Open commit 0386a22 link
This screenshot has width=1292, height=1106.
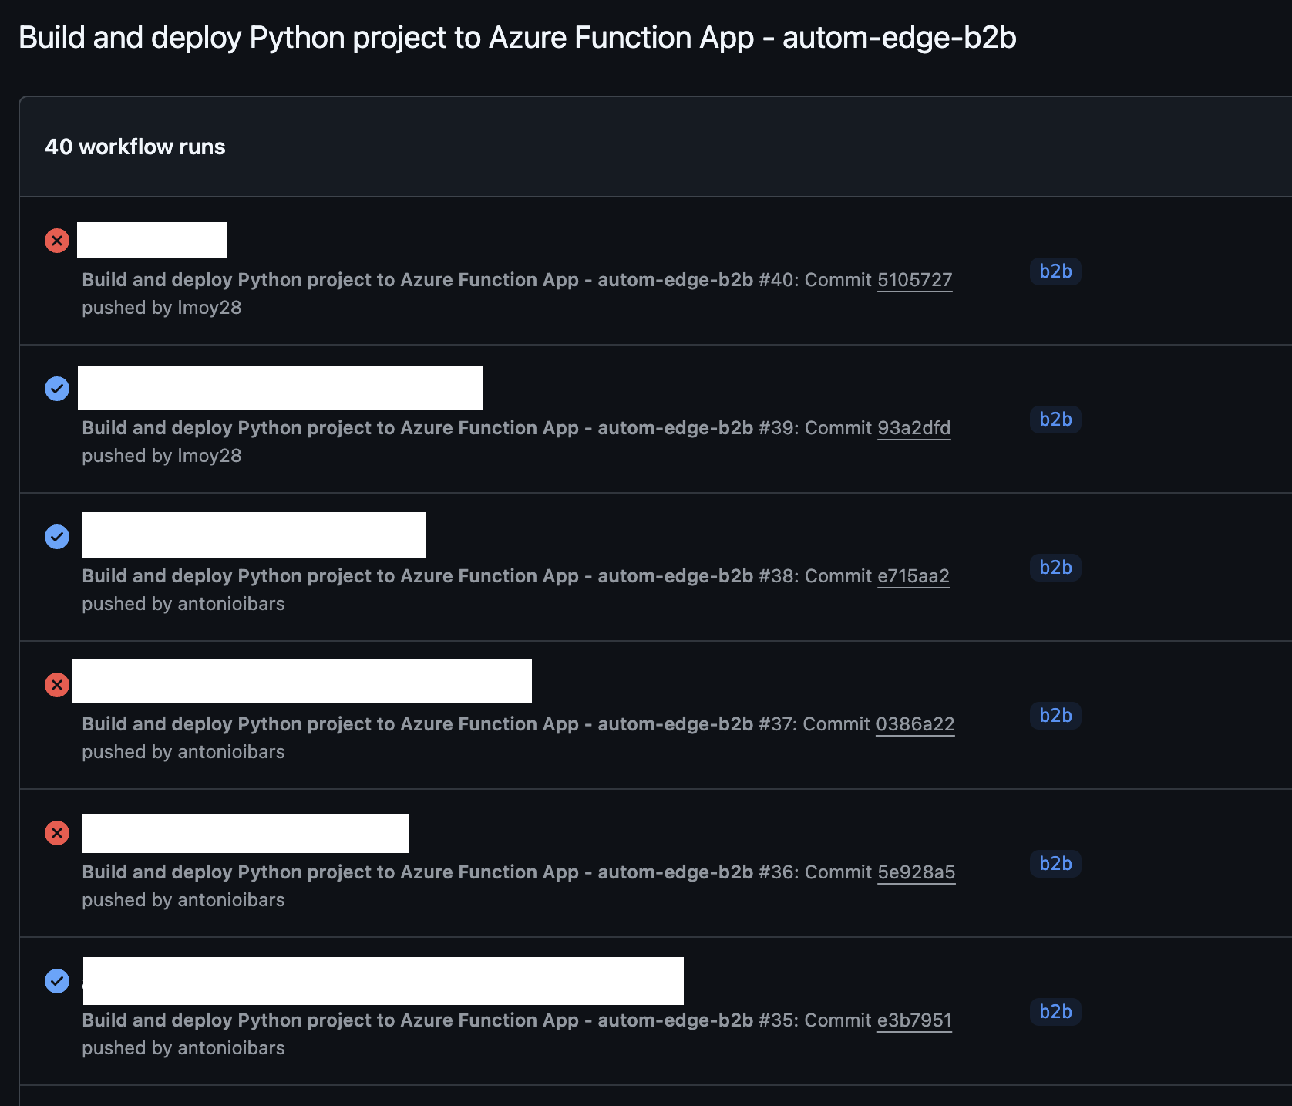pos(915,724)
